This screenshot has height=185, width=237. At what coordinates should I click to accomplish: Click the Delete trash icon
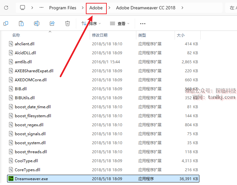tap(68, 23)
